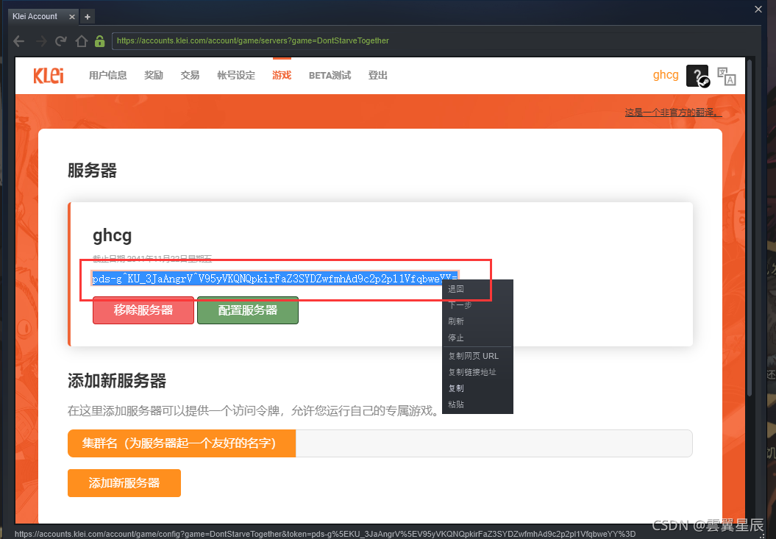
Task: Open the 游戏 navigation item
Action: (282, 75)
